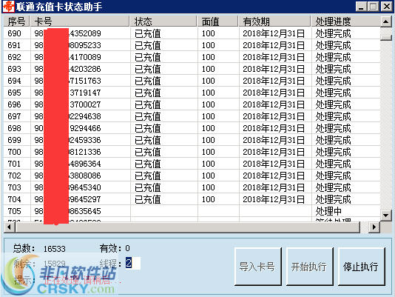This screenshot has height=297, width=395.
Task: Click the horizontal scrollbar right arrow
Action: click(x=374, y=227)
